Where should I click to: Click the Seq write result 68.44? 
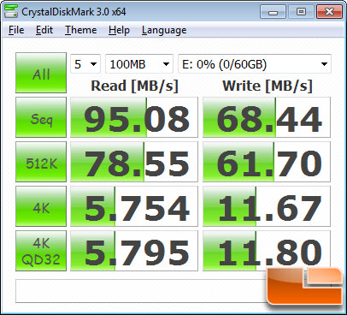tap(267, 117)
